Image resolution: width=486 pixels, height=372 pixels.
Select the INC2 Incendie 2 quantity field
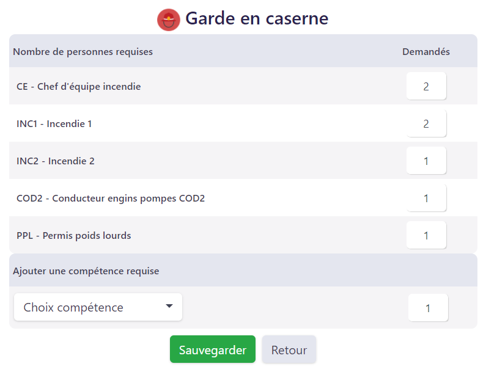coord(426,161)
